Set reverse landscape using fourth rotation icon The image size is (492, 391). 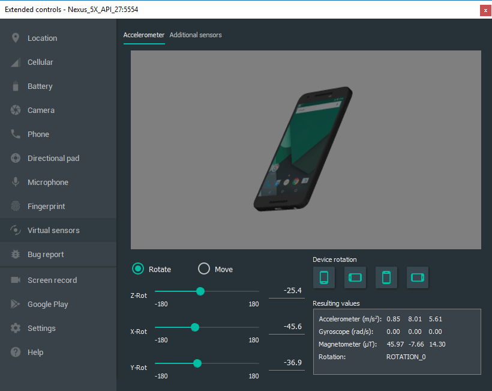[x=418, y=277]
